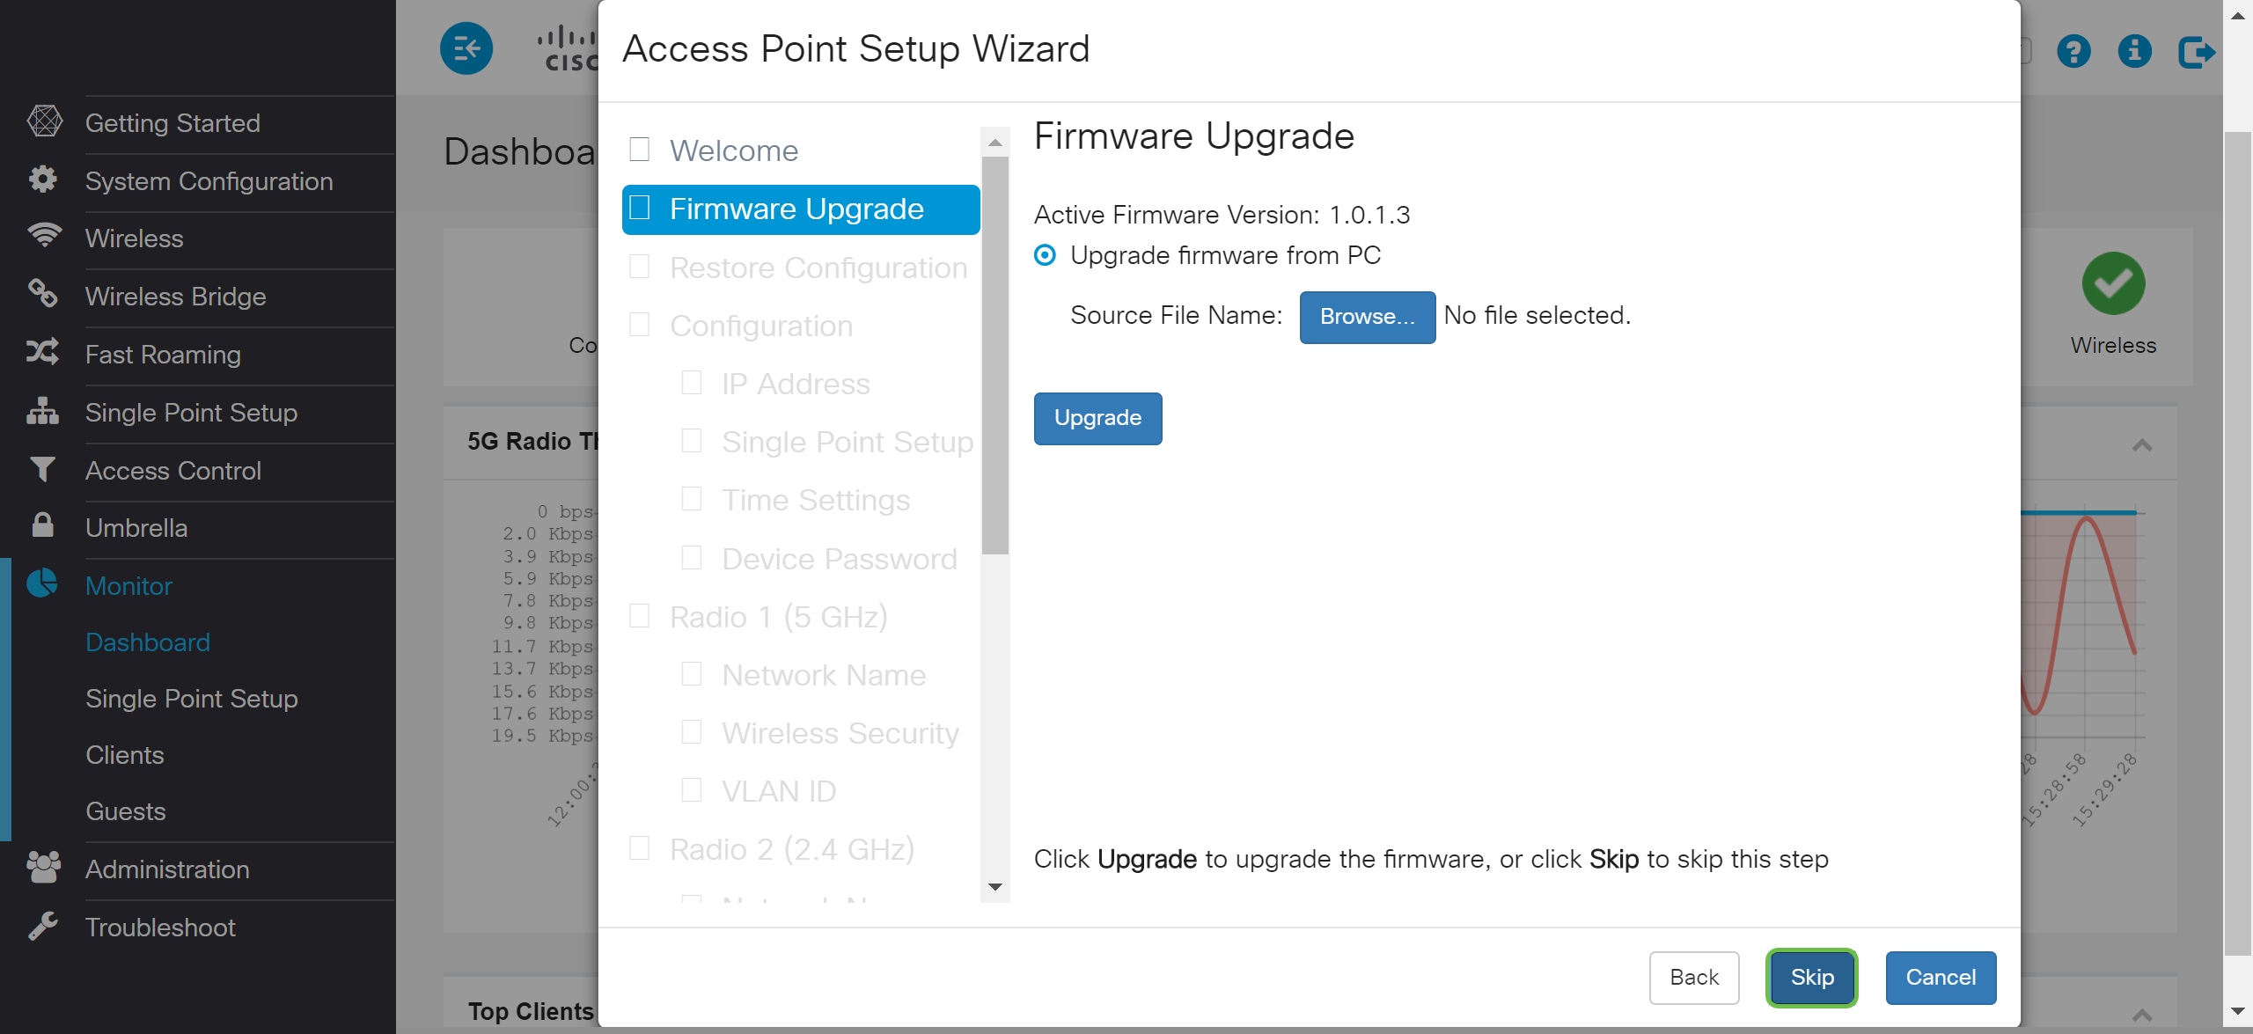Click the help question mark icon
Viewport: 2253px width, 1034px height.
click(2073, 51)
